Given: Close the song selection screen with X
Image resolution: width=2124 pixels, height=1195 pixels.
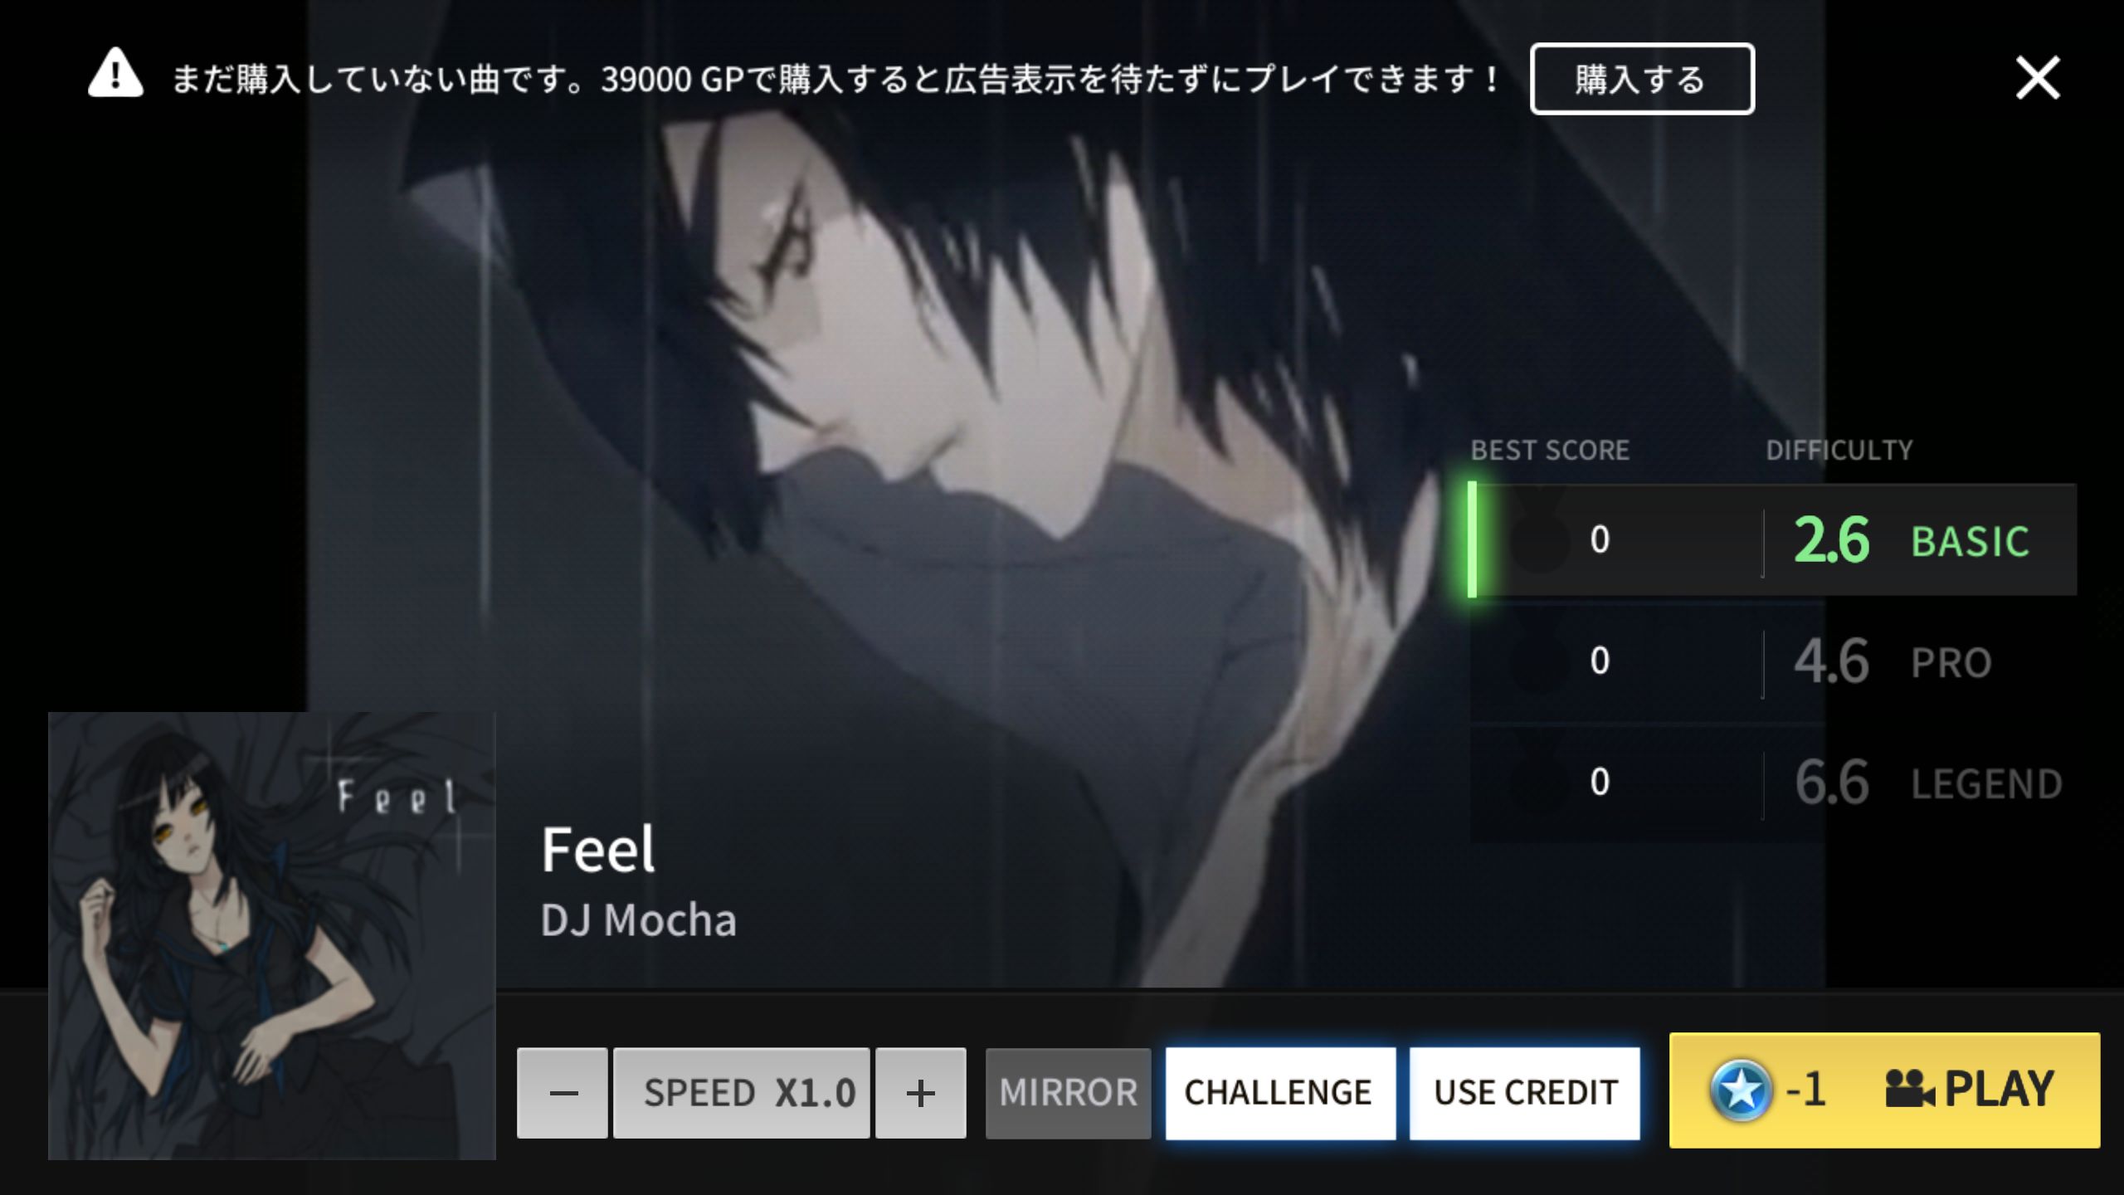Looking at the screenshot, I should pos(2038,78).
